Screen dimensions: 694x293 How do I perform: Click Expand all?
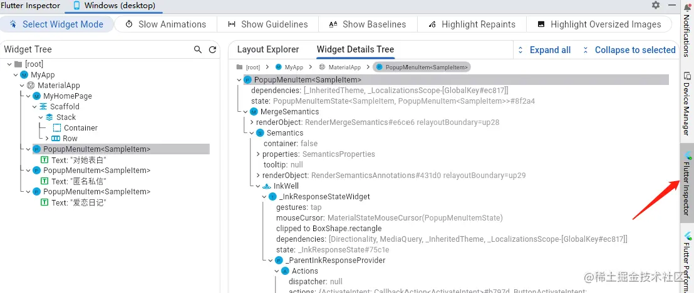544,50
